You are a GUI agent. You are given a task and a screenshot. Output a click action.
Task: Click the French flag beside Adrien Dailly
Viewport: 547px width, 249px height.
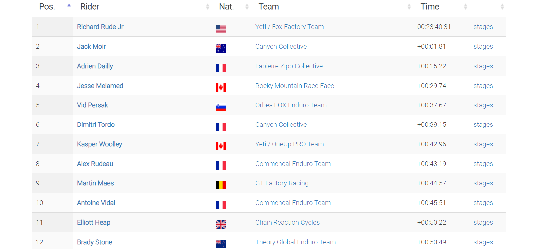pos(221,68)
